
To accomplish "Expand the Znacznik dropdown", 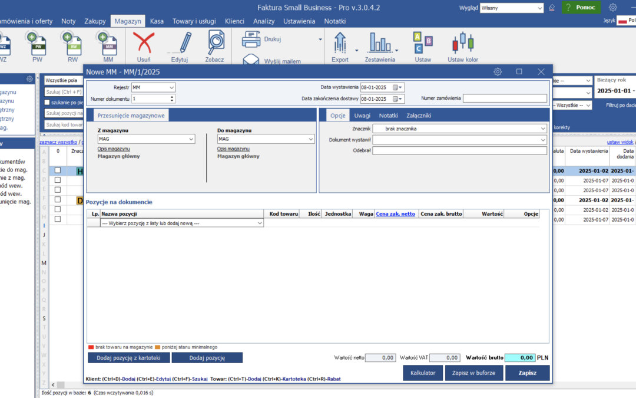I will (542, 128).
